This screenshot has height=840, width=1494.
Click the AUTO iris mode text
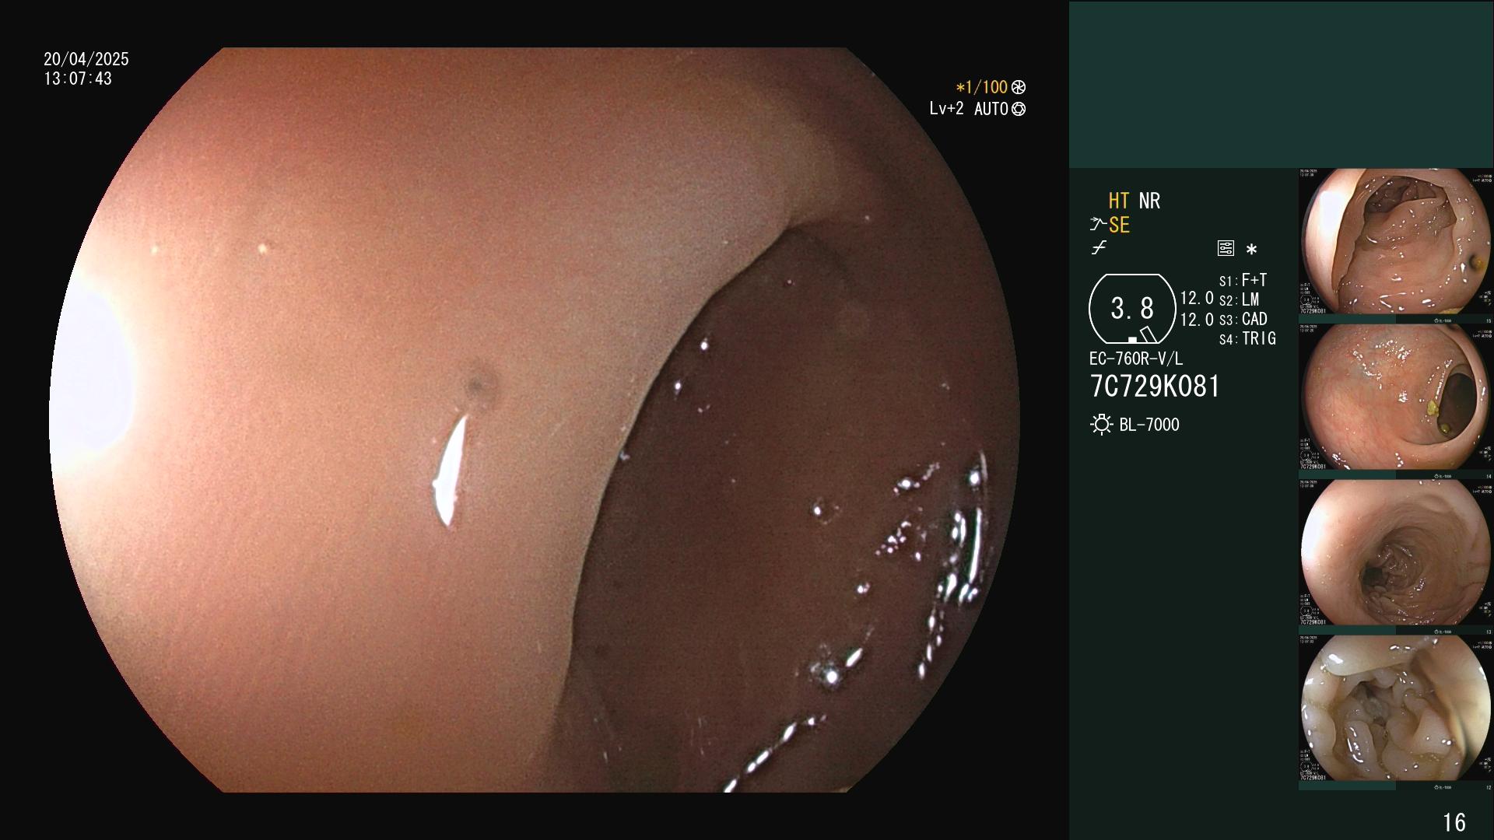coord(991,109)
